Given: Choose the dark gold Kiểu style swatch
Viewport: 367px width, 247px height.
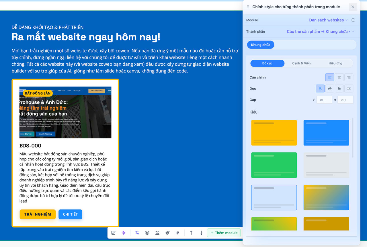Looking at the screenshot, I should pyautogui.click(x=326, y=224).
